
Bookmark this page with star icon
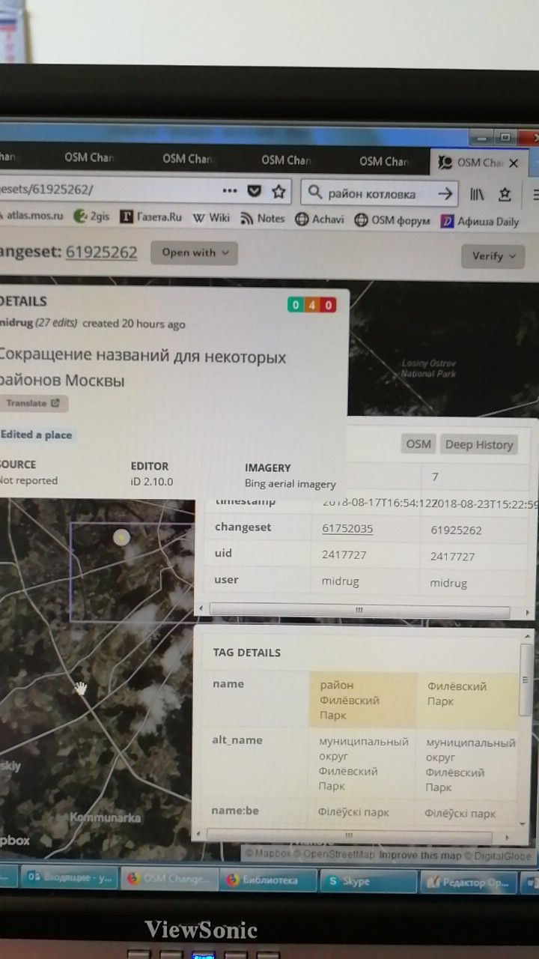(278, 192)
